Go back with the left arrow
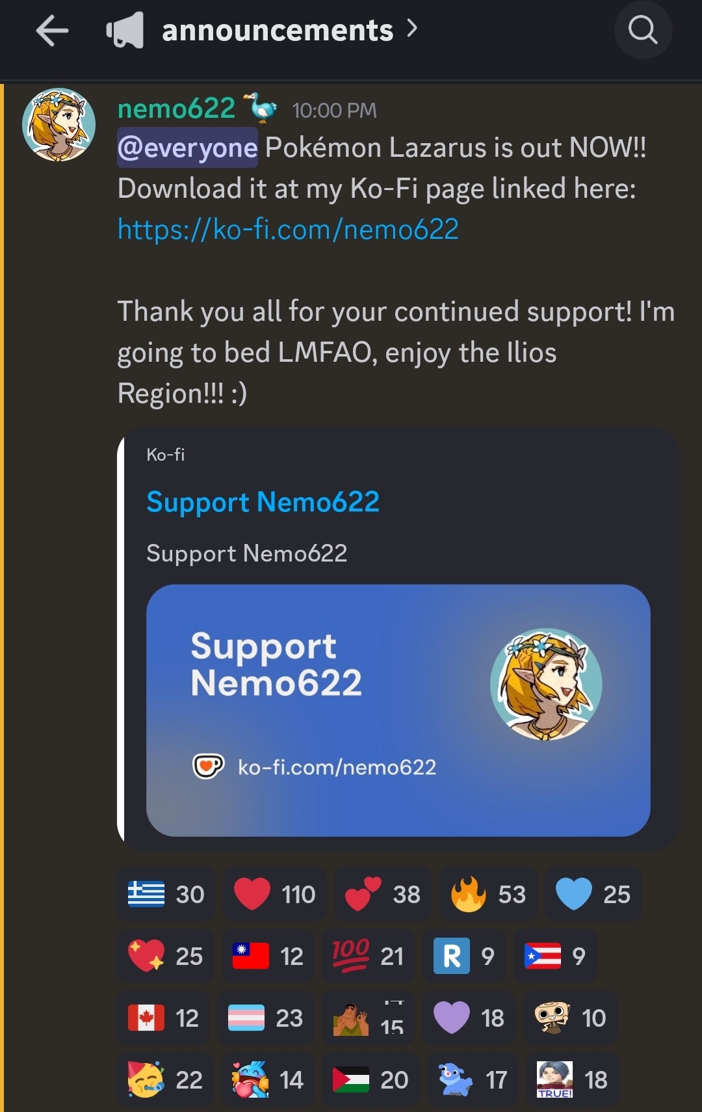The width and height of the screenshot is (702, 1112). click(52, 31)
